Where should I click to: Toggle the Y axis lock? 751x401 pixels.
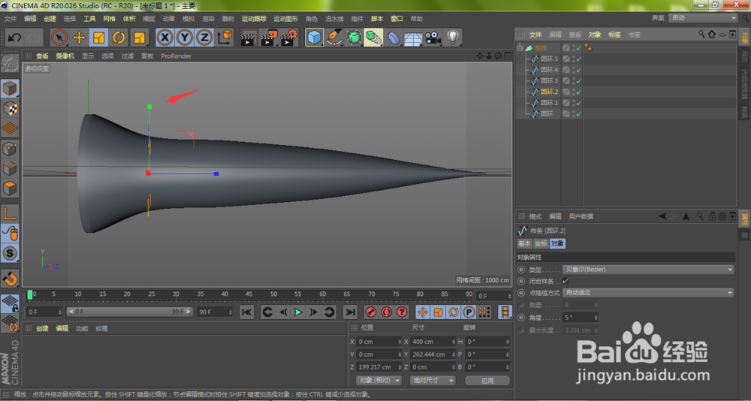[x=185, y=38]
